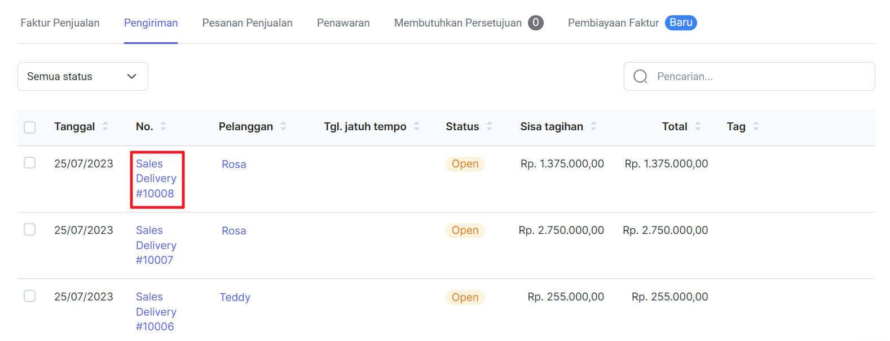This screenshot has width=890, height=341.
Task: Click the magnifier search icon
Action: tap(640, 77)
